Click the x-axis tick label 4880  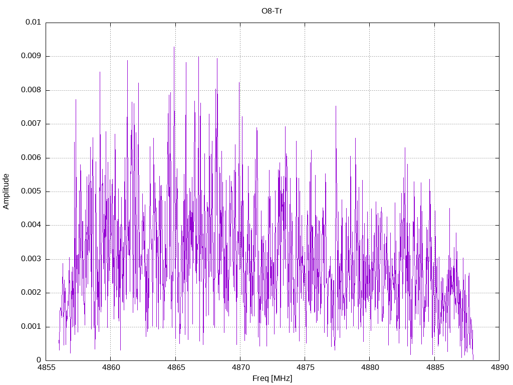(370, 367)
